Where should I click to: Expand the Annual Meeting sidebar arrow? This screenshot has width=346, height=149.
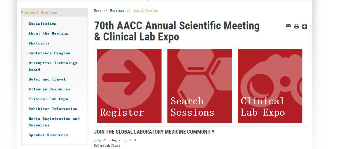22,12
